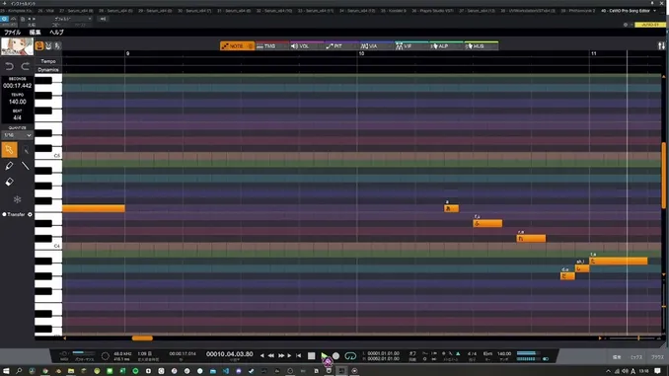
Task: Open the plugin preset dropdown in header
Action: tap(72, 19)
